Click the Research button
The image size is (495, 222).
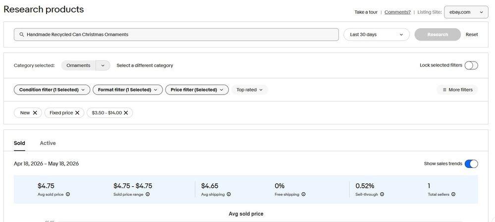tap(438, 34)
